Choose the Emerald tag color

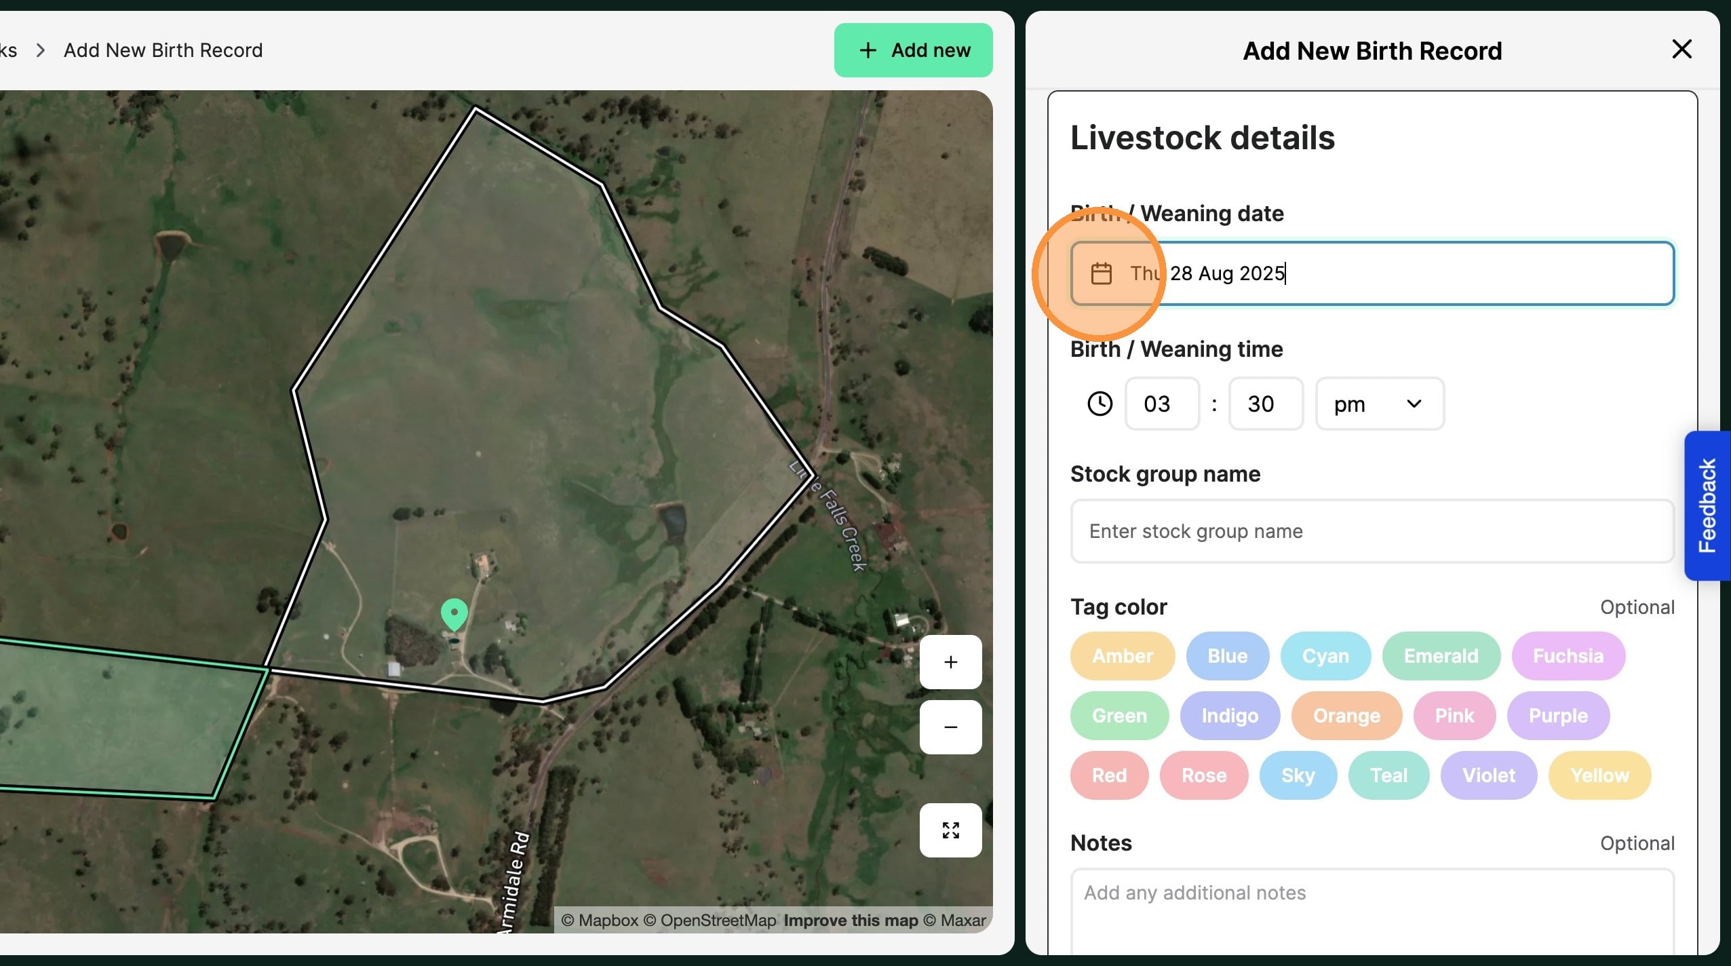pos(1440,656)
